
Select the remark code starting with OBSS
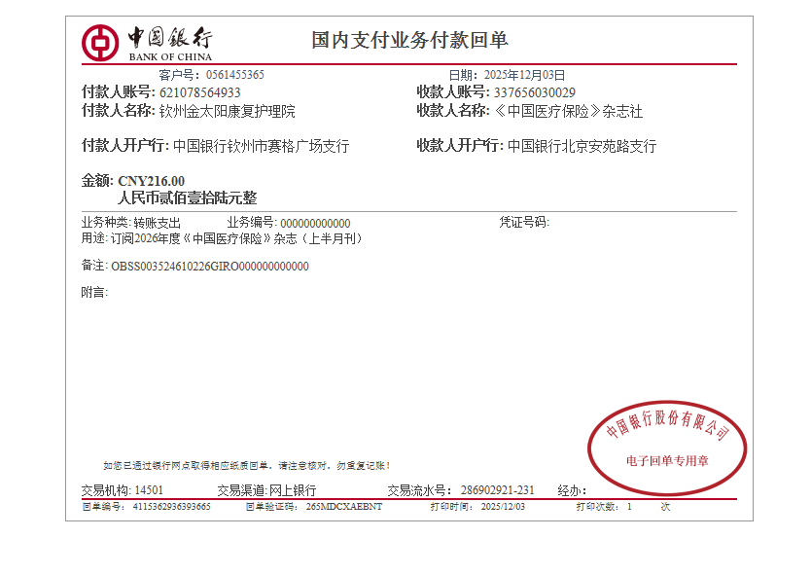(210, 267)
